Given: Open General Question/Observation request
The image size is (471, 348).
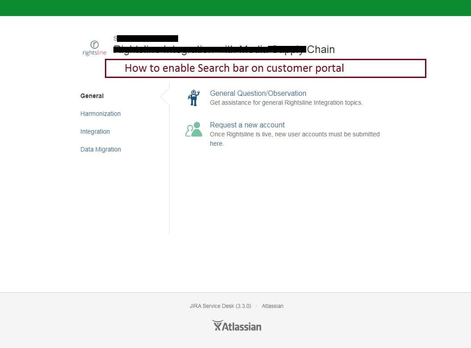Looking at the screenshot, I should (258, 93).
